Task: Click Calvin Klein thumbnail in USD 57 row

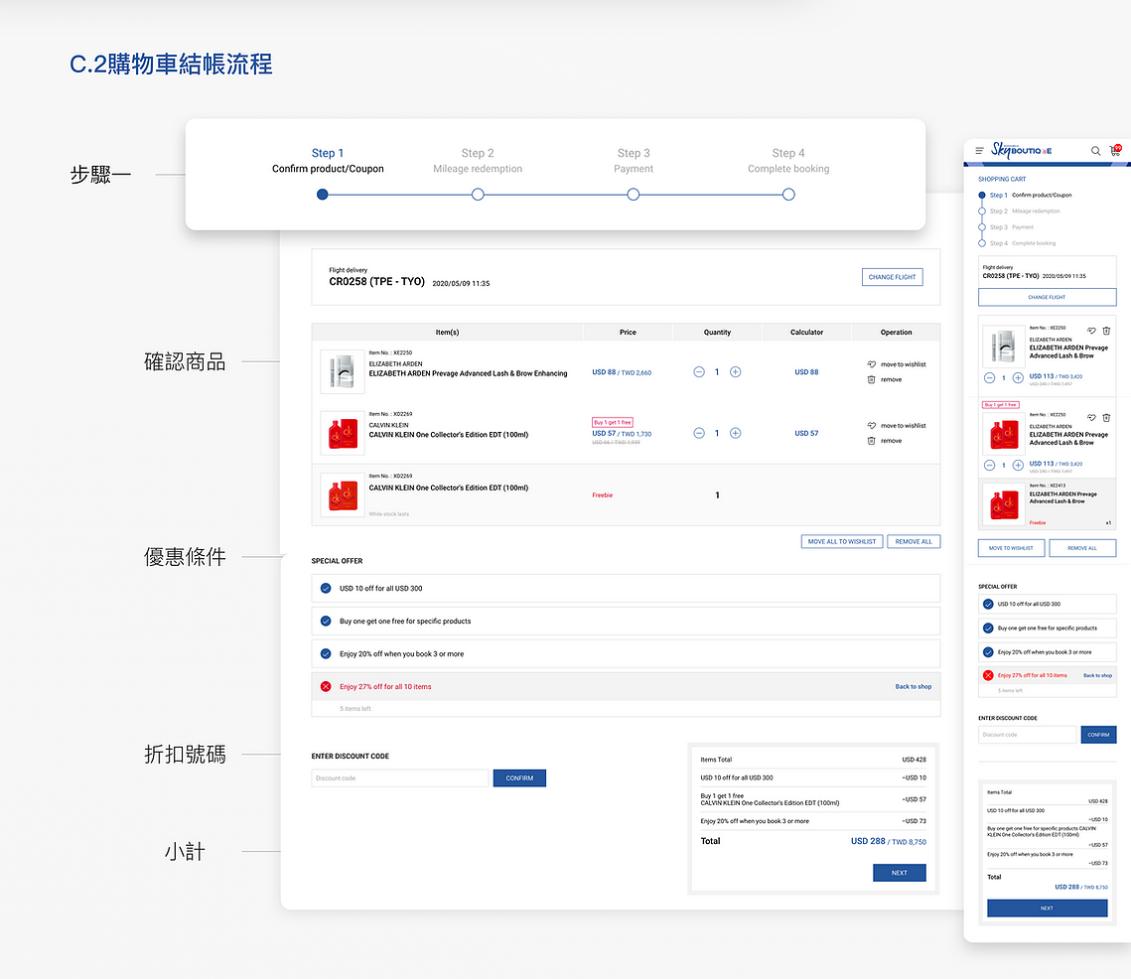Action: pyautogui.click(x=342, y=434)
